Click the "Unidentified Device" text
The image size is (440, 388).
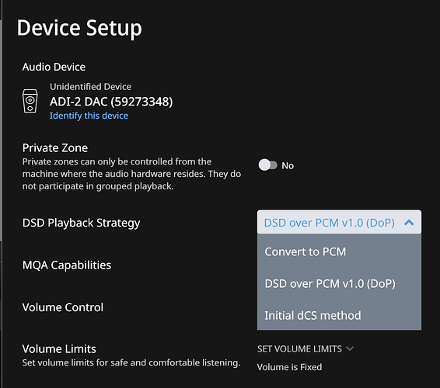[x=90, y=87]
